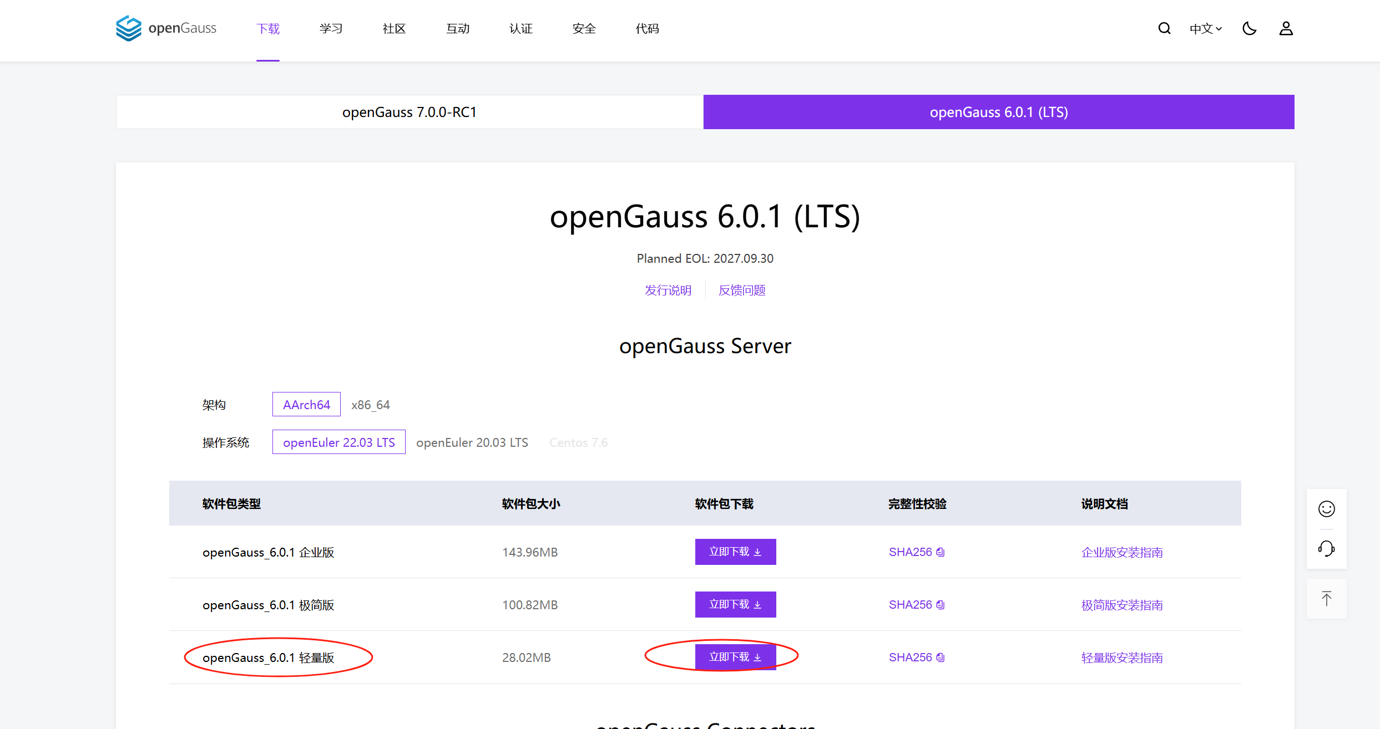Open the 认证 navigation menu
The width and height of the screenshot is (1380, 729).
pyautogui.click(x=520, y=28)
